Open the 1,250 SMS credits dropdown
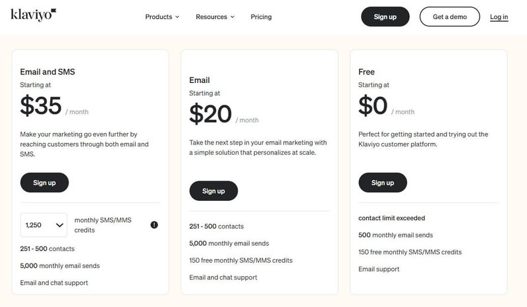The width and height of the screenshot is (527, 307). coord(43,225)
